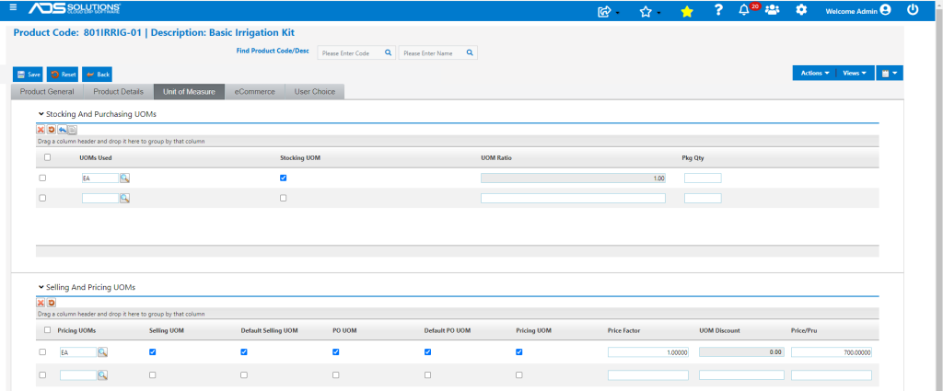This screenshot has height=391, width=943.
Task: Click red X delete icon in Stocking UOMs
Action: (x=41, y=129)
